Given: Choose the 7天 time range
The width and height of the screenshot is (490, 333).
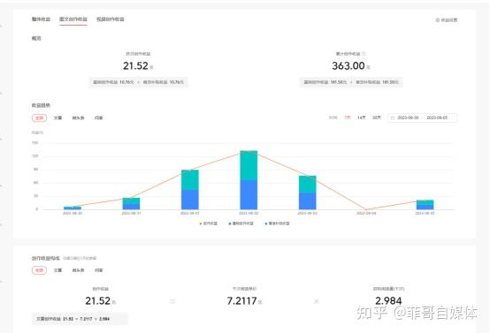Looking at the screenshot, I should [348, 117].
